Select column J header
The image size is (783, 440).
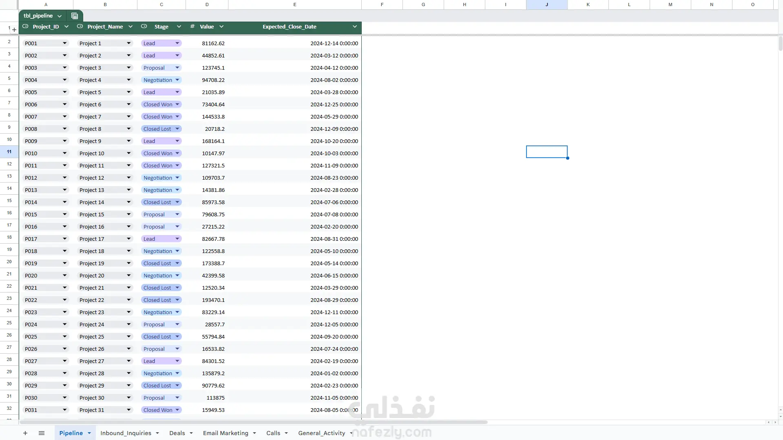click(x=547, y=4)
